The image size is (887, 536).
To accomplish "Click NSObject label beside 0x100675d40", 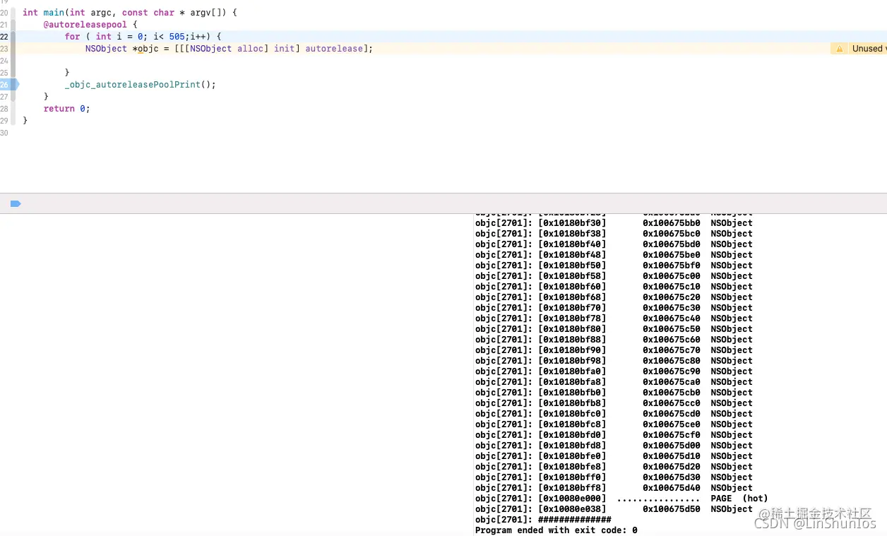I will tap(732, 488).
